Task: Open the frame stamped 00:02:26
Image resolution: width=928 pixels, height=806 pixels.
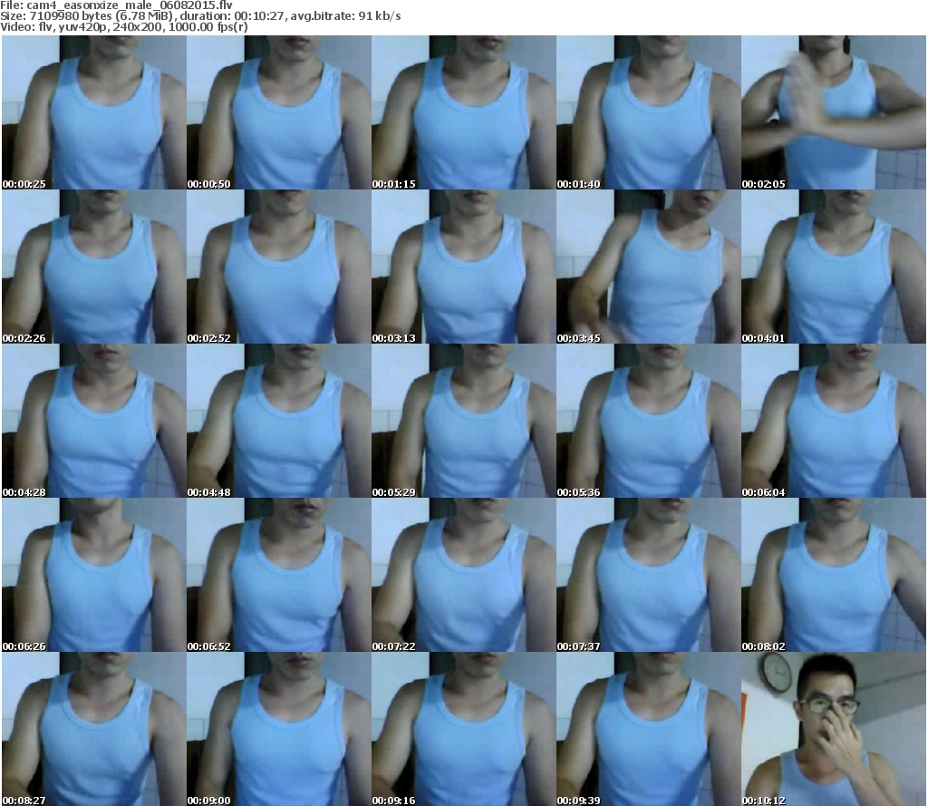Action: [94, 267]
